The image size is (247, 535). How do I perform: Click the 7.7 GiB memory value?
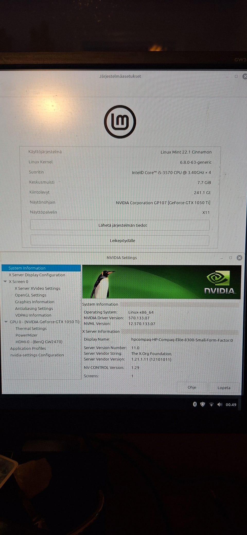click(x=204, y=182)
